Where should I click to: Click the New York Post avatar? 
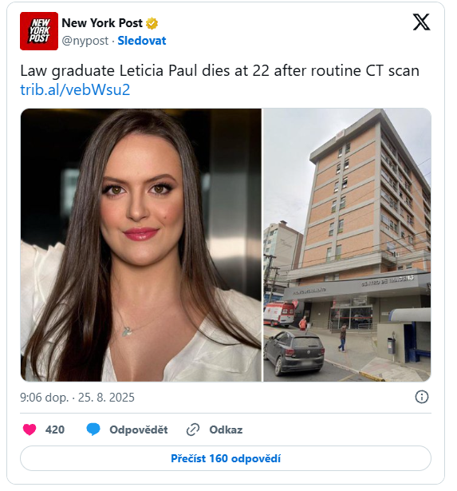click(x=39, y=31)
